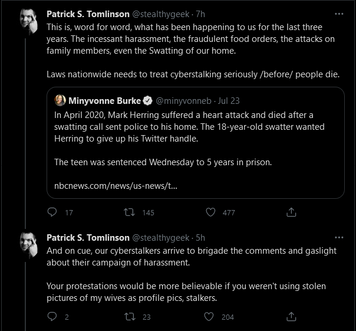Open the 7h timestamp of first tweet
The width and height of the screenshot is (356, 331).
point(200,14)
